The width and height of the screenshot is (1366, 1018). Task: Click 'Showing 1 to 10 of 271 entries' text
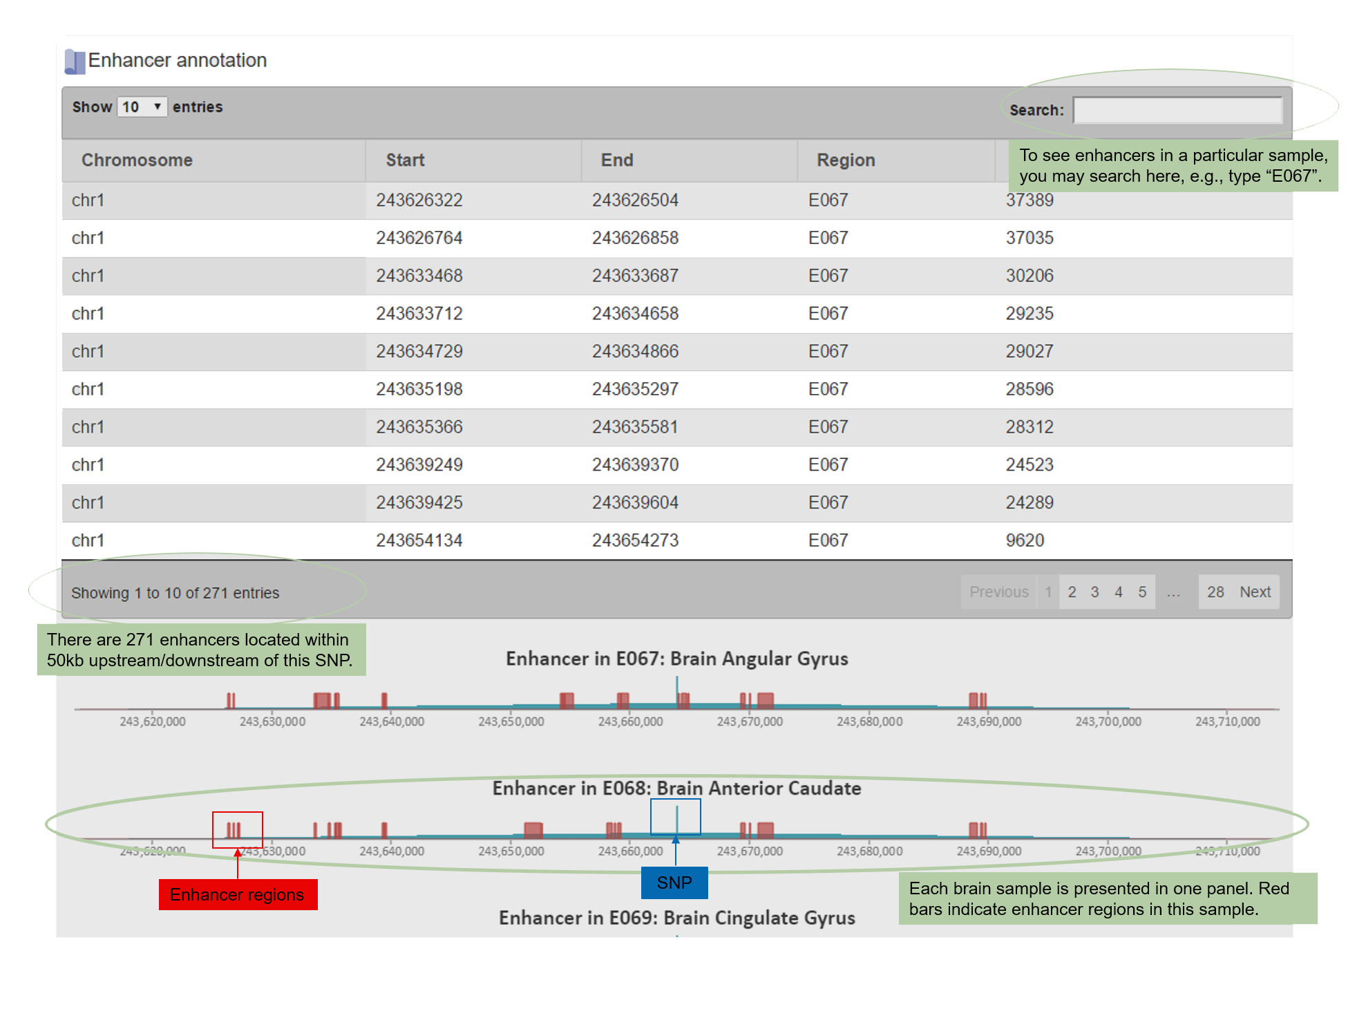pos(175,593)
